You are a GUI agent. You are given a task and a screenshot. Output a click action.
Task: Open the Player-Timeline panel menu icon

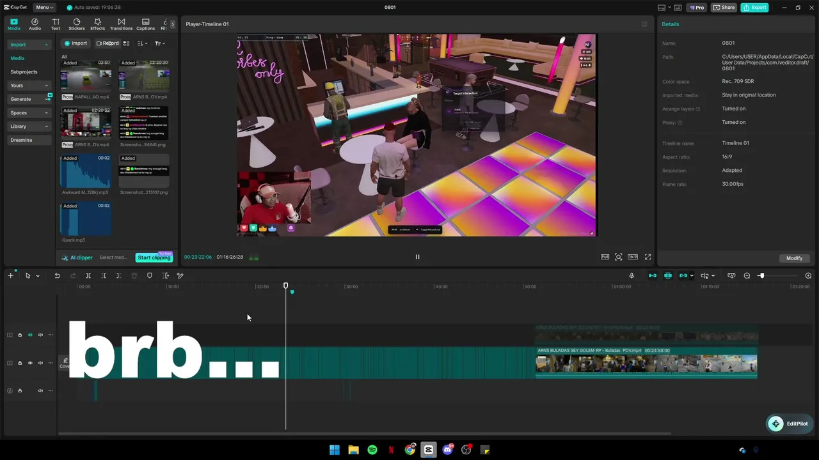pyautogui.click(x=644, y=24)
